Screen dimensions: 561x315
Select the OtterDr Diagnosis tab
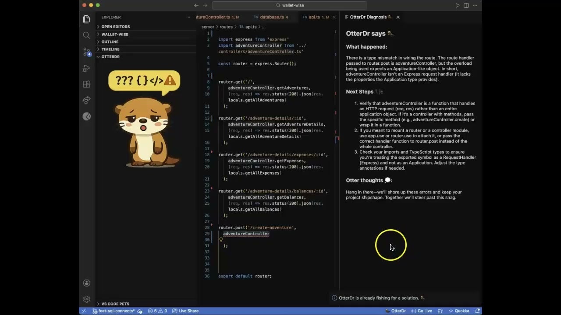pyautogui.click(x=368, y=17)
